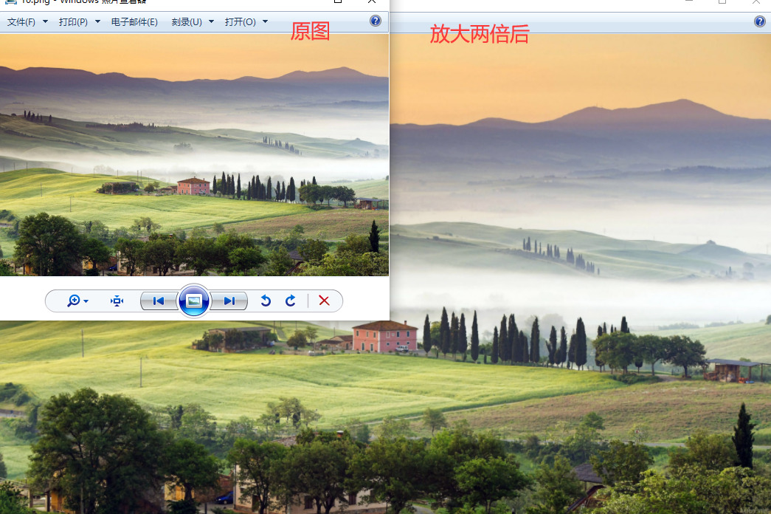
Task: Rotate the photo clockwise
Action: tap(290, 301)
